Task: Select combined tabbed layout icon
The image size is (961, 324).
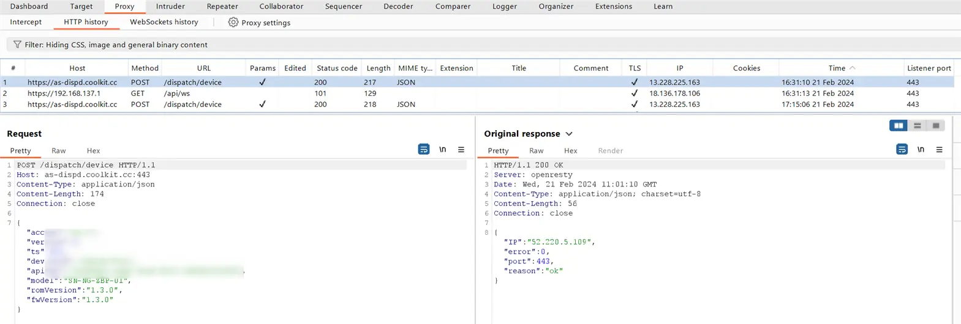Action: tap(936, 125)
